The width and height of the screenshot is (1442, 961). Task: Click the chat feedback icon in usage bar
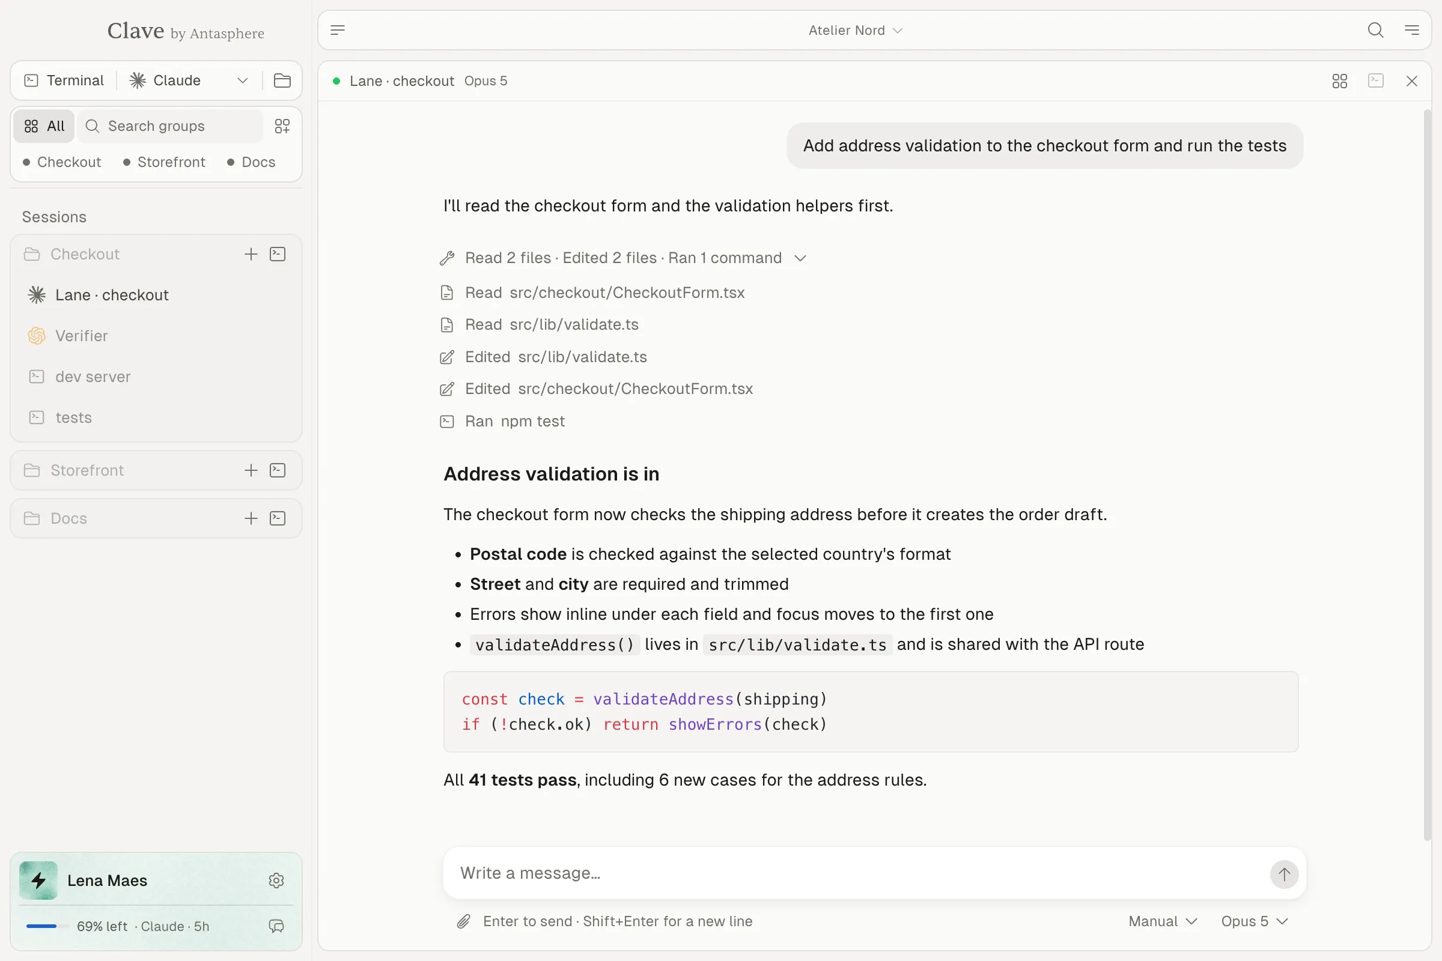point(276,926)
